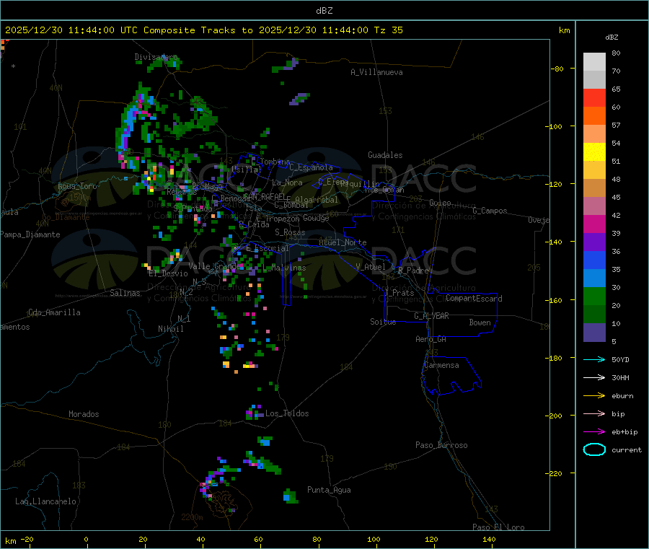The image size is (649, 549).
Task: Click the Cda_Amarilla map label
Action: (x=54, y=312)
